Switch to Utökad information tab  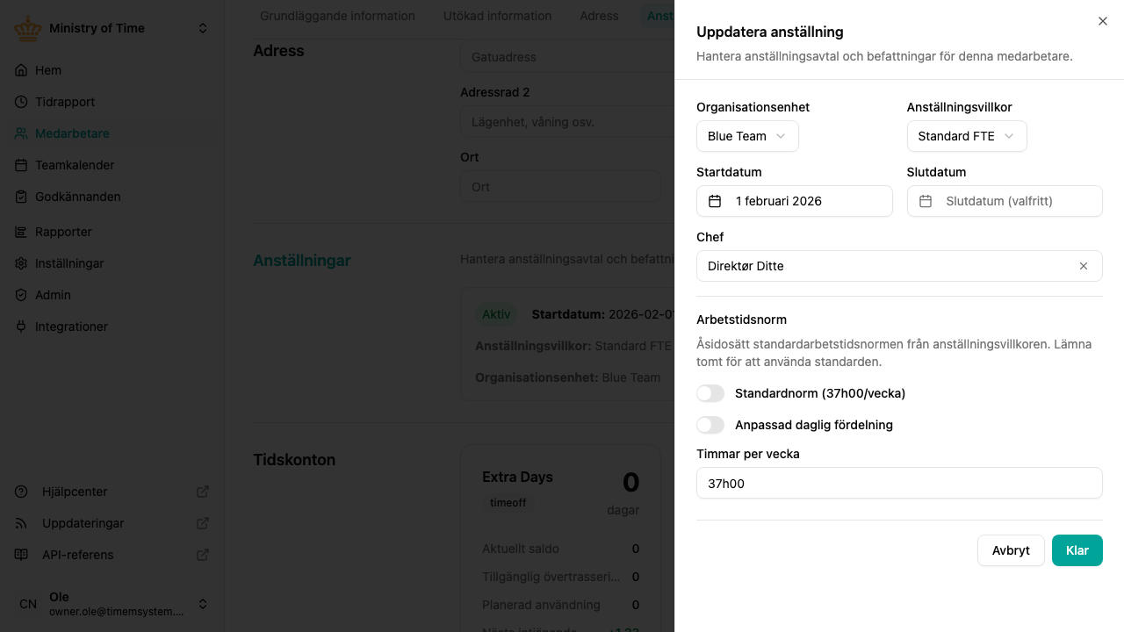[498, 16]
